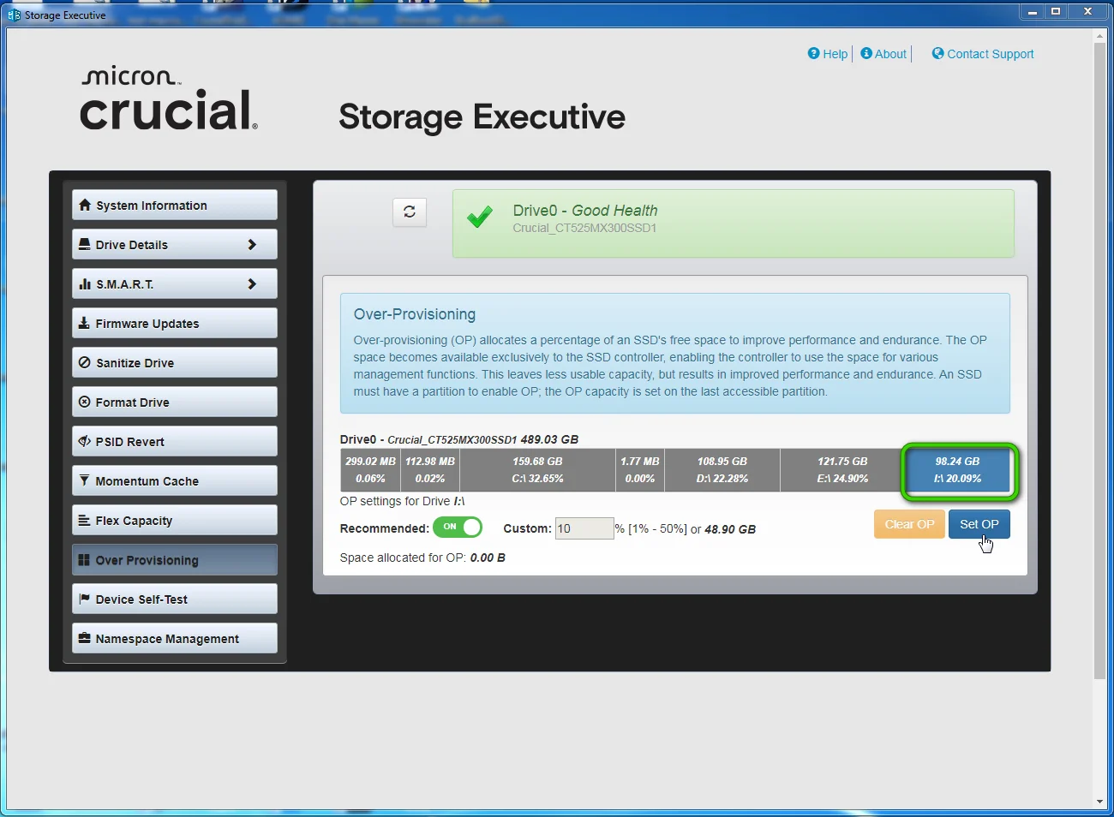Select the PSID Revert menu item
Image resolution: width=1114 pixels, height=817 pixels.
(175, 442)
